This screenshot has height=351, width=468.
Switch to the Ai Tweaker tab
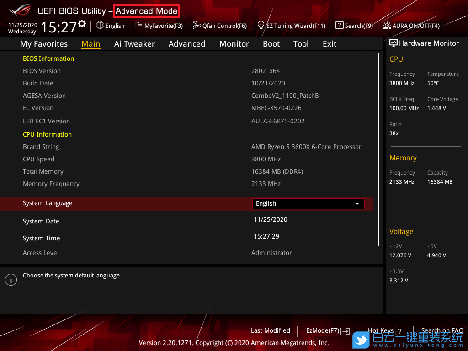[x=134, y=44]
